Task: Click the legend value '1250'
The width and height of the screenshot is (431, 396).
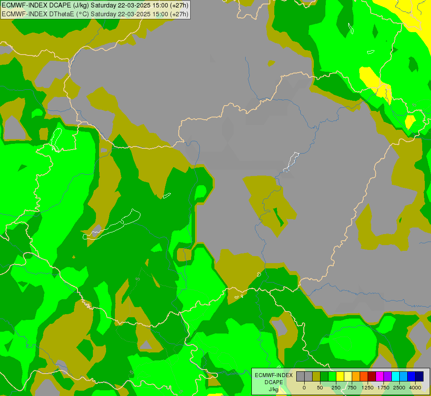Action: 368,388
